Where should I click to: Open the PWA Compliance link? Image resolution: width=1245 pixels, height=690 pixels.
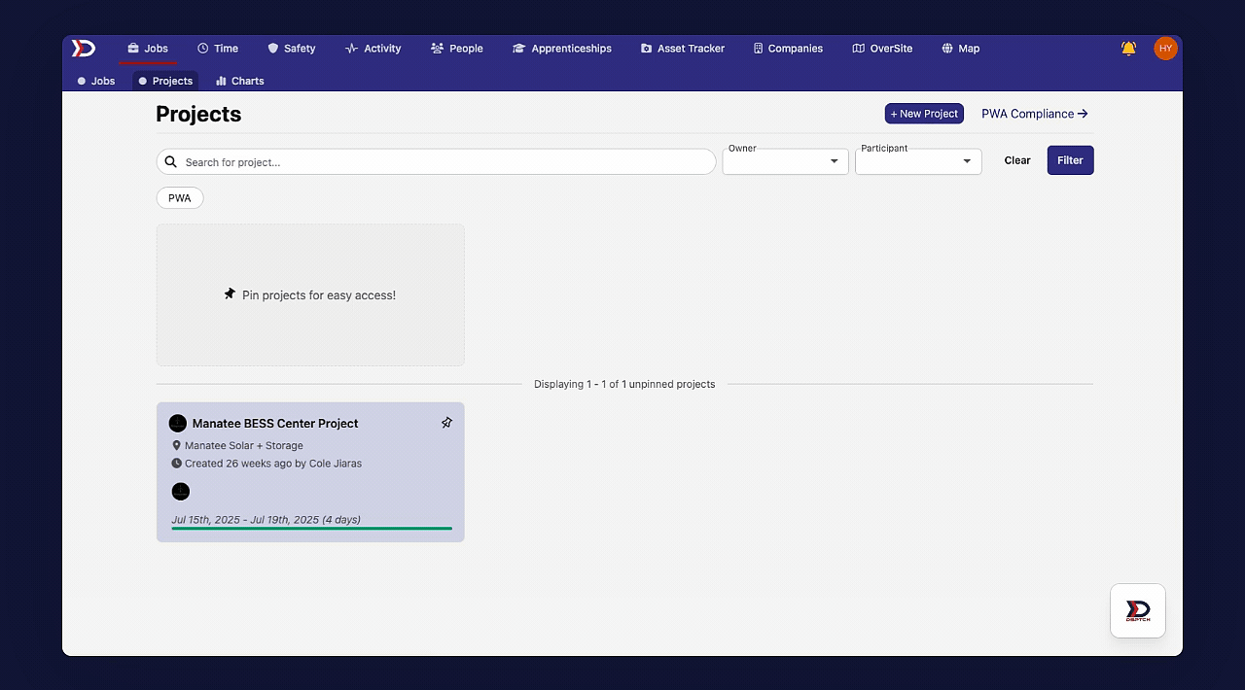point(1035,114)
